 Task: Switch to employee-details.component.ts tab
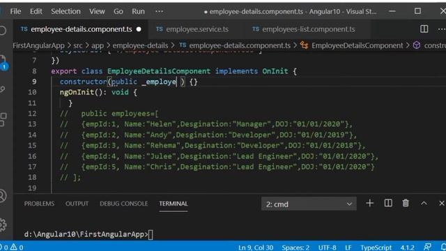click(x=82, y=29)
